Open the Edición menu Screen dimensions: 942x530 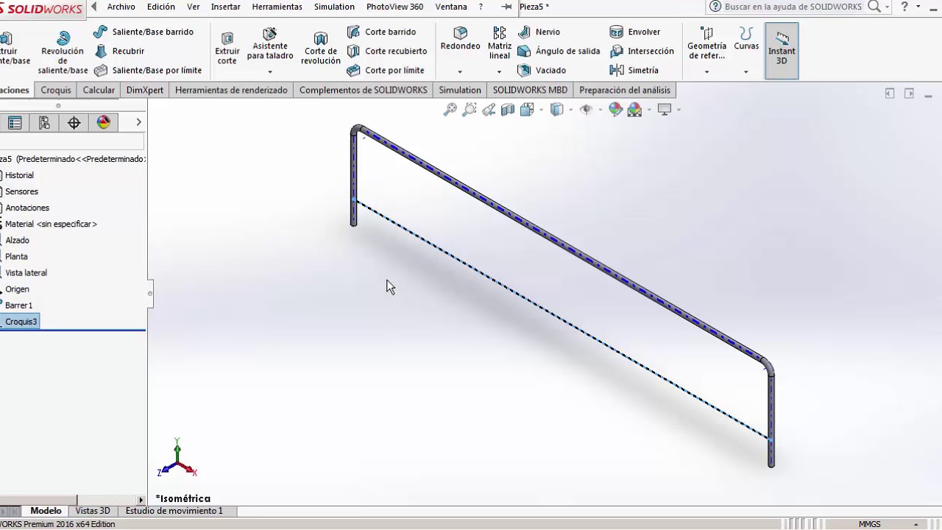(x=161, y=7)
